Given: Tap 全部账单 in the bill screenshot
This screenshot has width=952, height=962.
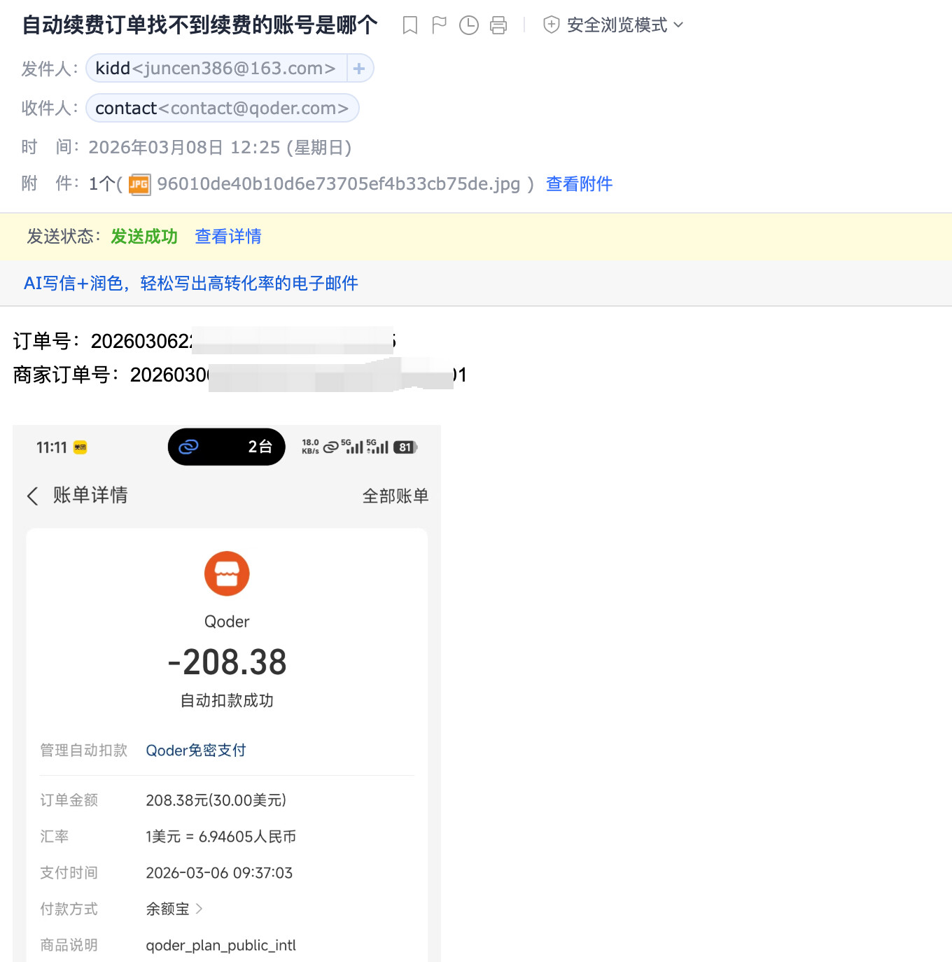Looking at the screenshot, I should tap(395, 496).
